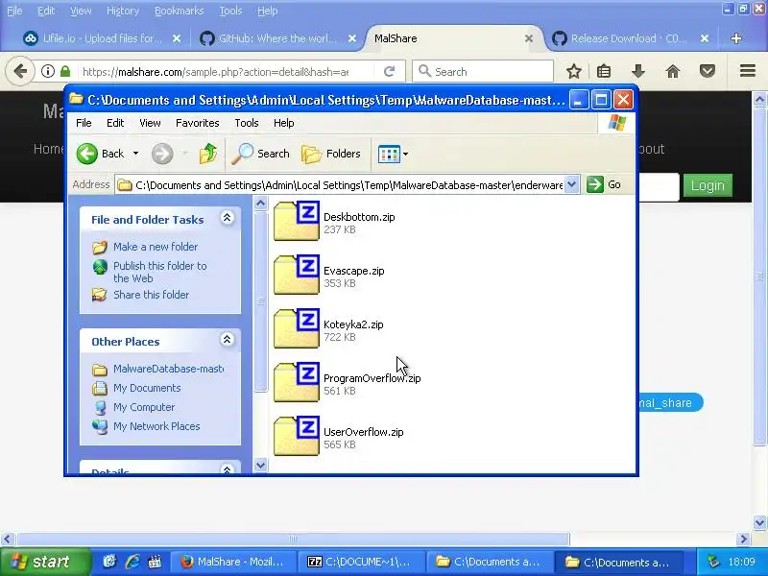Screen dimensions: 768x576
Task: Show bookmarks list icon in Firefox
Action: pos(604,71)
